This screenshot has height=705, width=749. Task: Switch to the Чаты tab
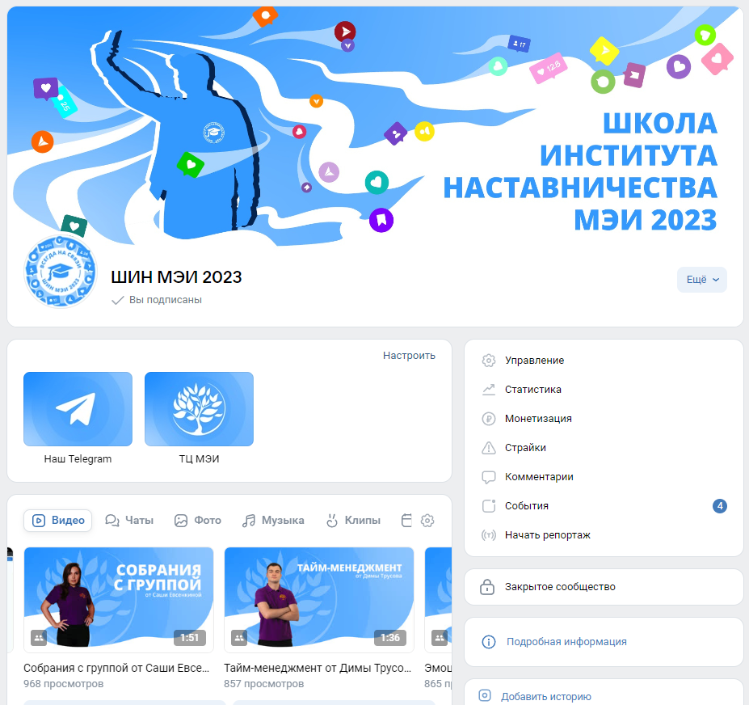click(129, 521)
